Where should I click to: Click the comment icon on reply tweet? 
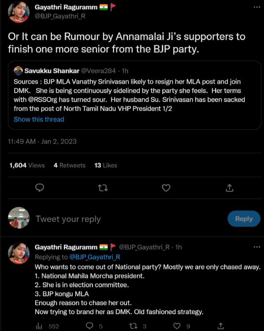coord(90,326)
